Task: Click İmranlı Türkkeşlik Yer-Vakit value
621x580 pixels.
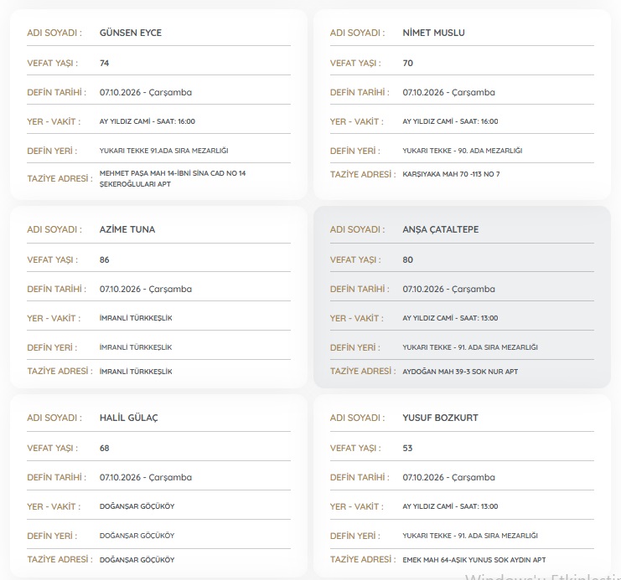Action: click(x=136, y=318)
